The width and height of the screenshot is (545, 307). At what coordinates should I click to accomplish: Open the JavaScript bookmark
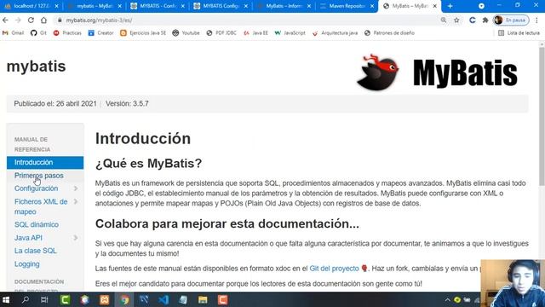[x=290, y=33]
